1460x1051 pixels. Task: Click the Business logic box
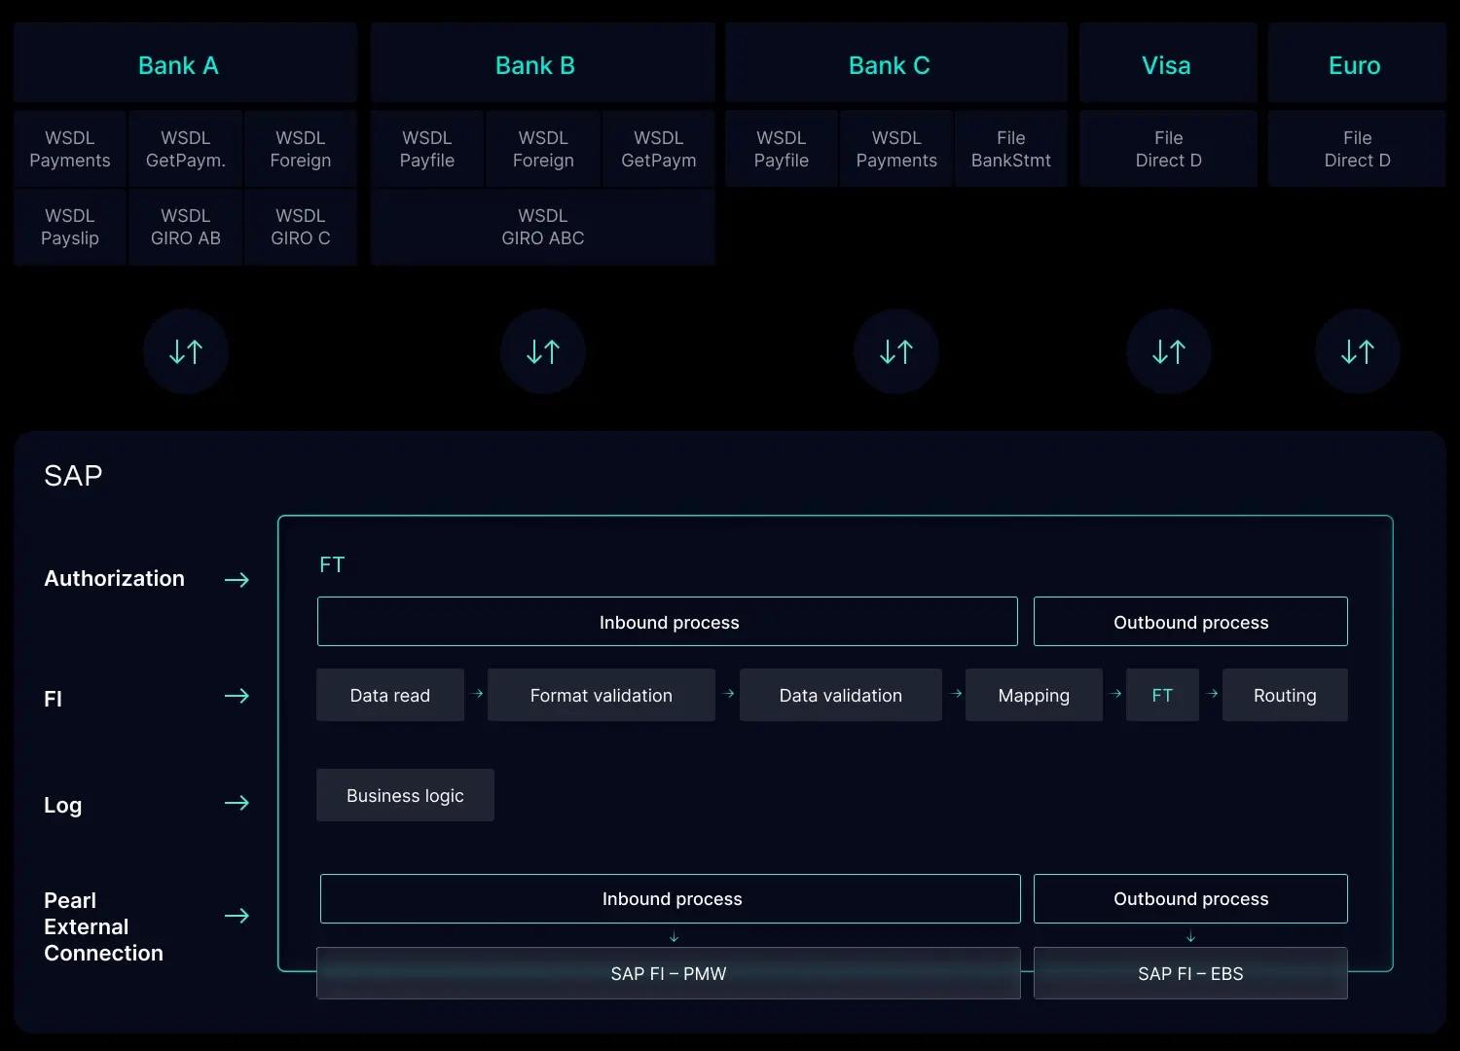pos(405,795)
